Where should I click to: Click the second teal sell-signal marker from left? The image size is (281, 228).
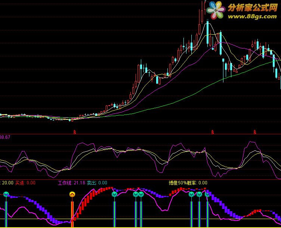click(114, 194)
